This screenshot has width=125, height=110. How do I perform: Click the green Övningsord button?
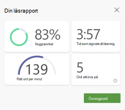pyautogui.click(x=102, y=98)
